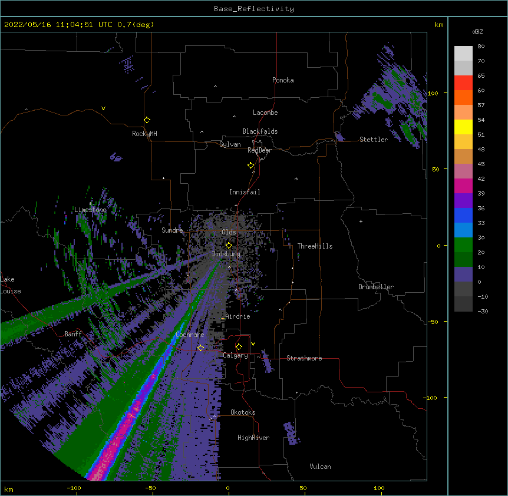Screen dimensions: 508x496
Task: Click the yellow marker northeast of the Calgary label
Action: click(x=239, y=347)
